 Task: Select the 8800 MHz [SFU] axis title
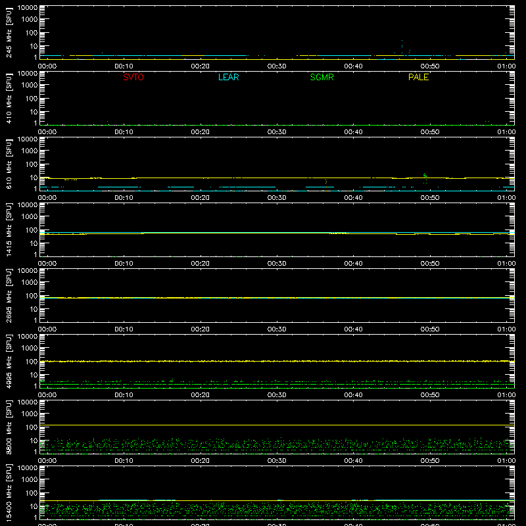coord(9,427)
